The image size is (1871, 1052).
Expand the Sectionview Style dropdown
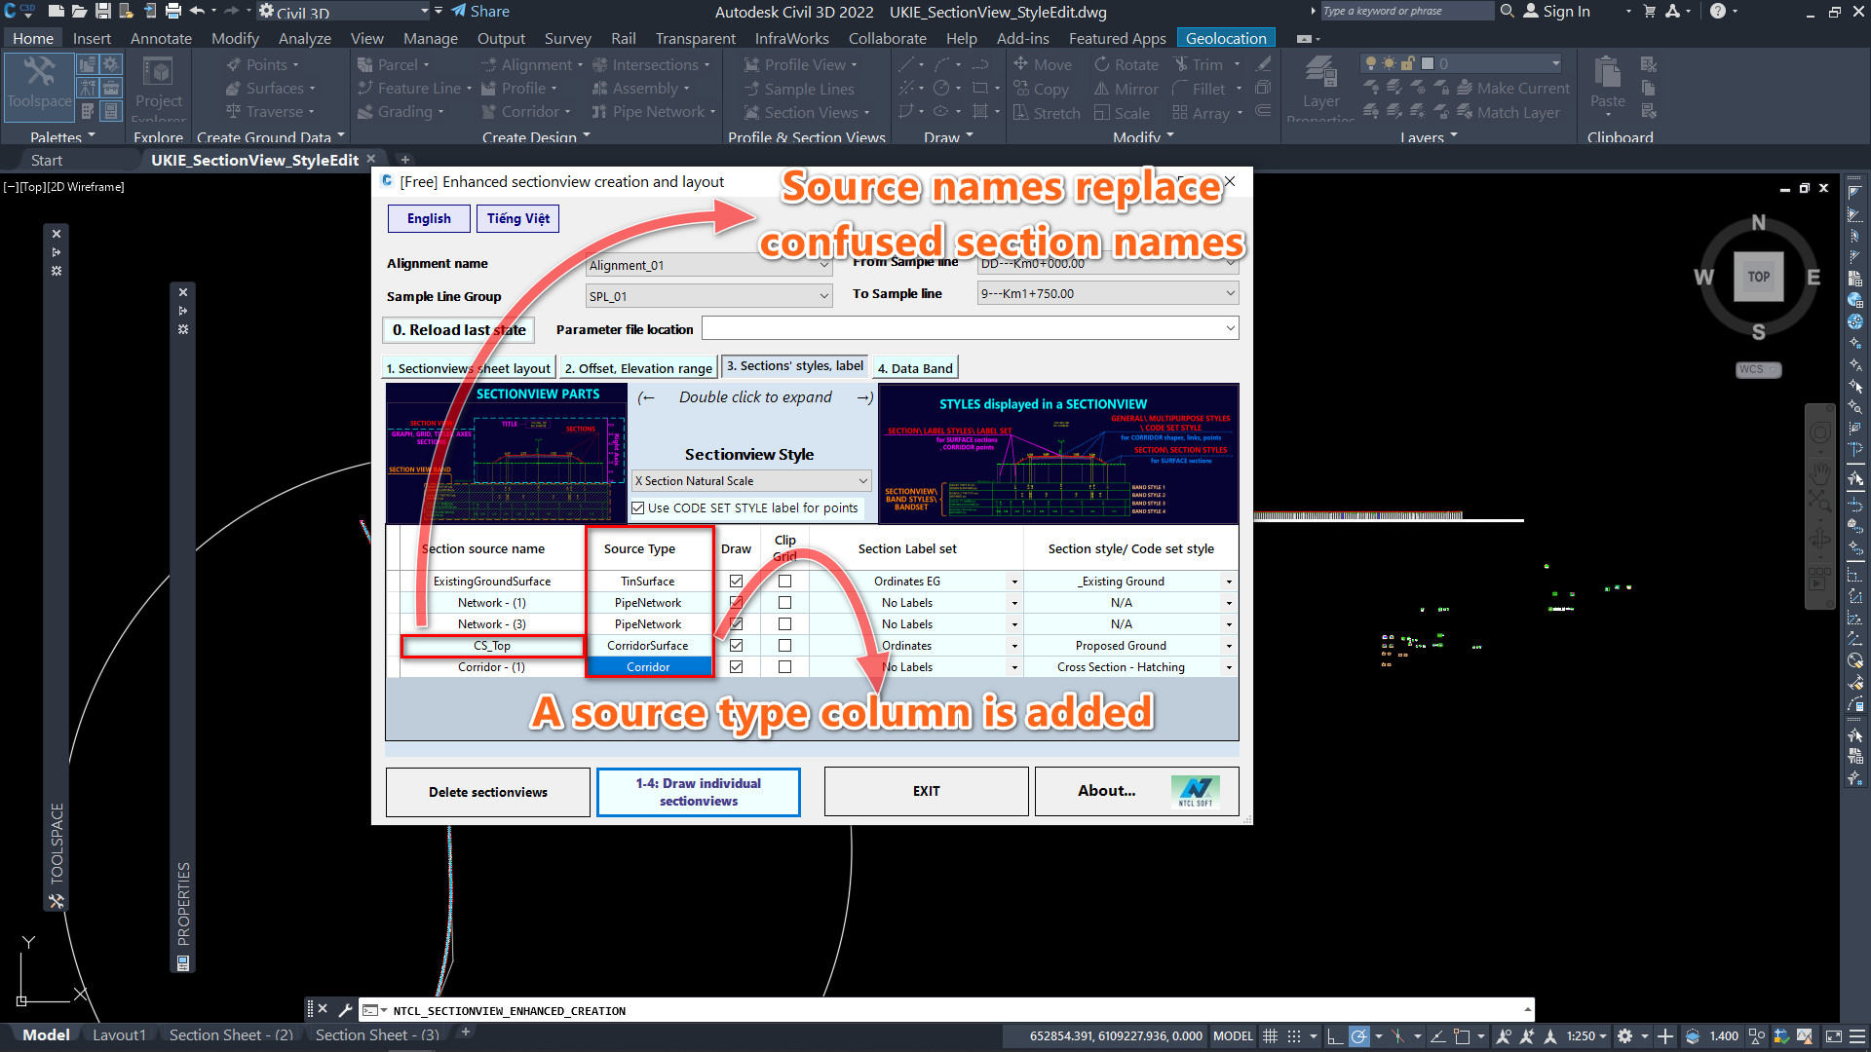coord(862,481)
